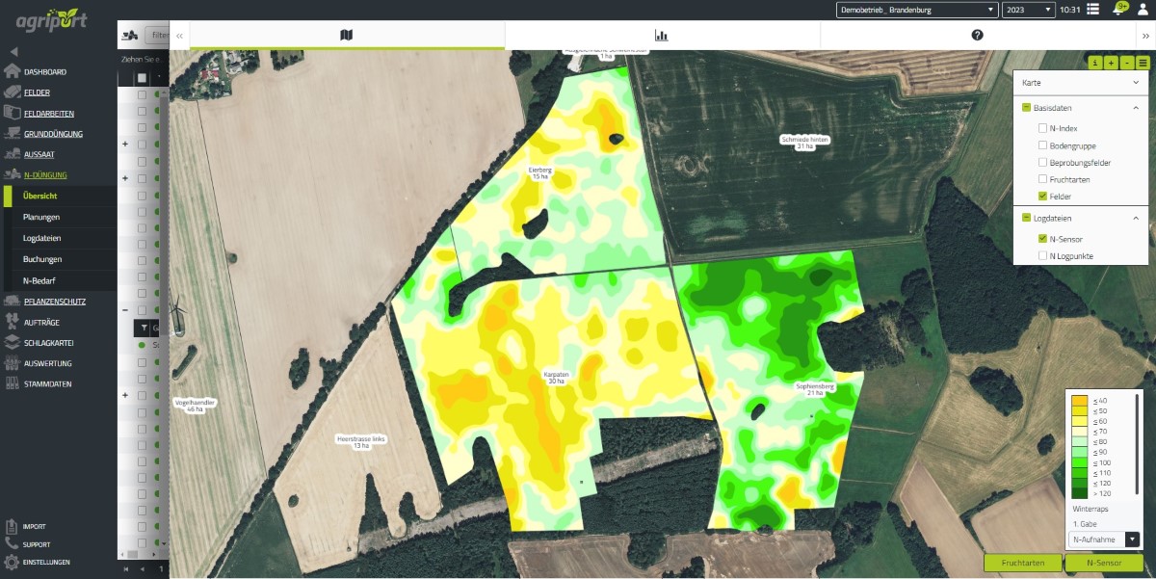1156x579 pixels.
Task: Open the 2023 year dropdown
Action: [1028, 10]
